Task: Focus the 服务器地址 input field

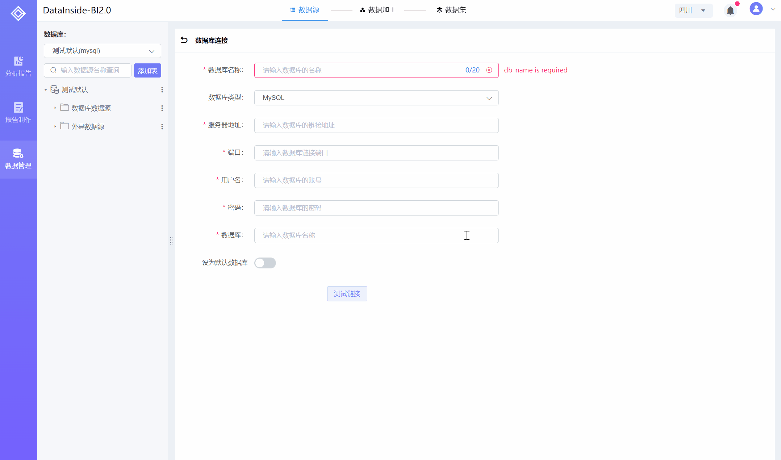Action: (x=376, y=125)
